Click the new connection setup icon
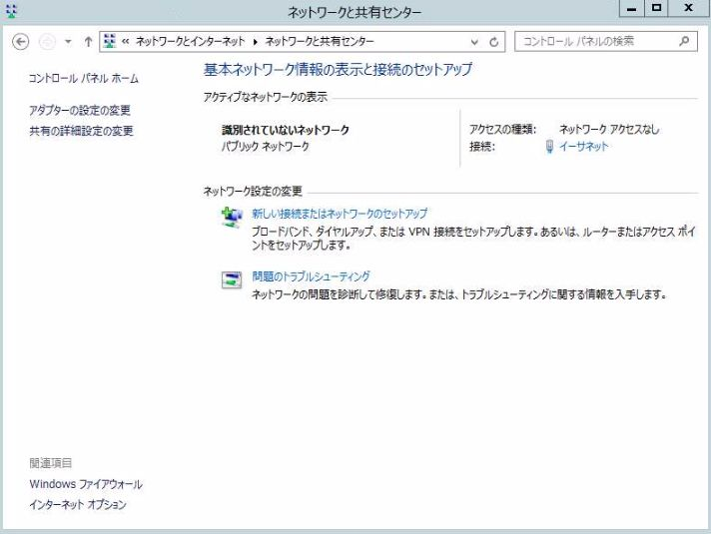711x534 pixels. tap(232, 219)
